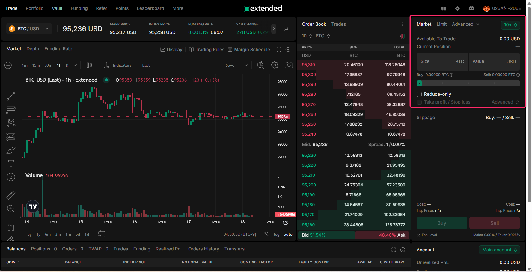Expand the Main account selector
Screen dimensions: 532x272
(x=499, y=250)
